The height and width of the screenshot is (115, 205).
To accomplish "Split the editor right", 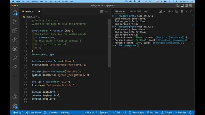I will coord(101,11).
